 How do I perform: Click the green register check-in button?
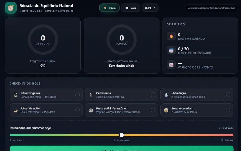click(x=122, y=148)
